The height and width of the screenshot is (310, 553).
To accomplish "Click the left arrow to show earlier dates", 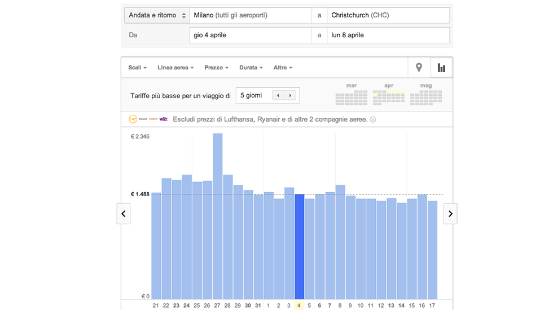I will click(x=124, y=214).
